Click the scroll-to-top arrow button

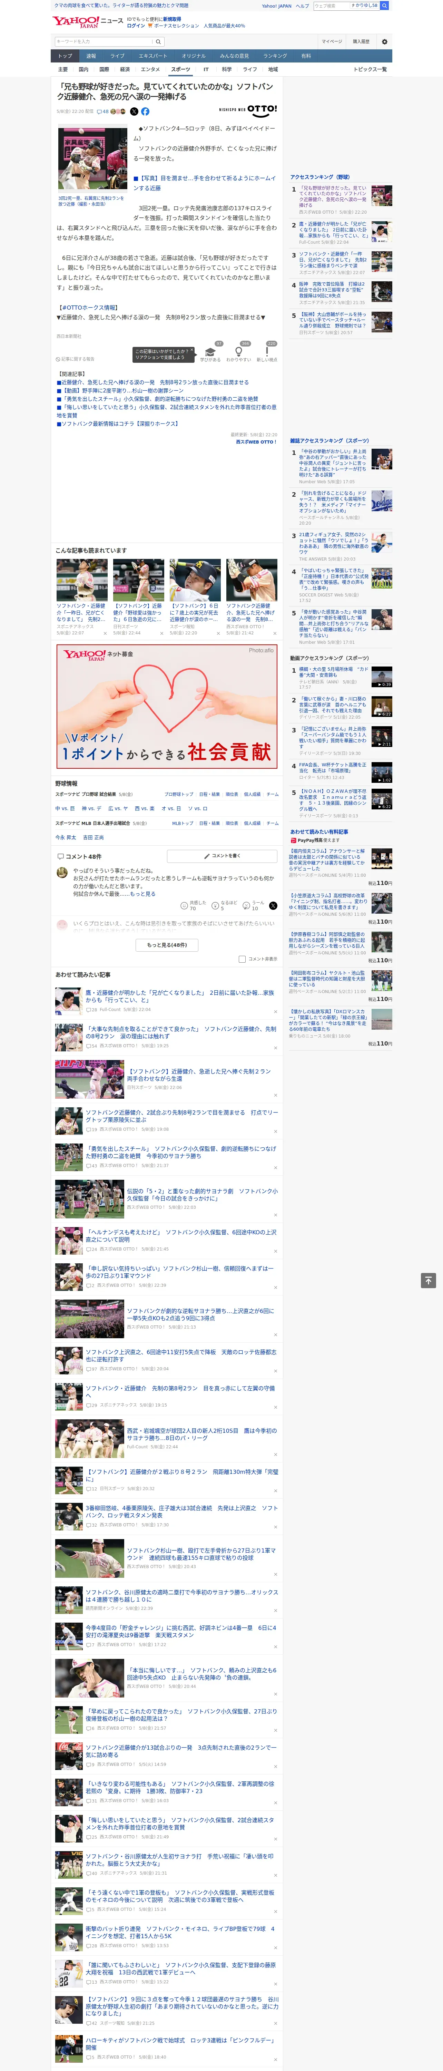(x=429, y=1281)
